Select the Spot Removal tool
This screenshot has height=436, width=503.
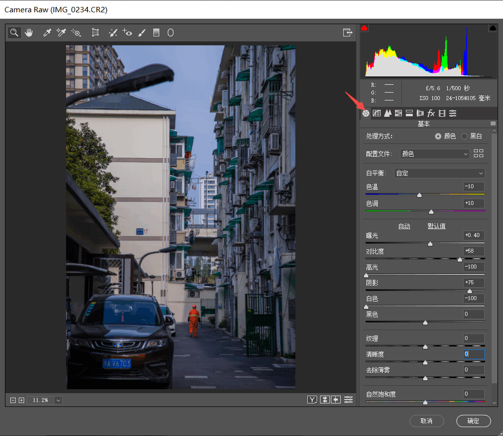coord(113,33)
